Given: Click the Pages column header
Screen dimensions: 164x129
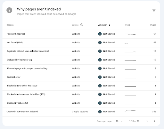Looking at the screenshot, I should tap(153, 25).
